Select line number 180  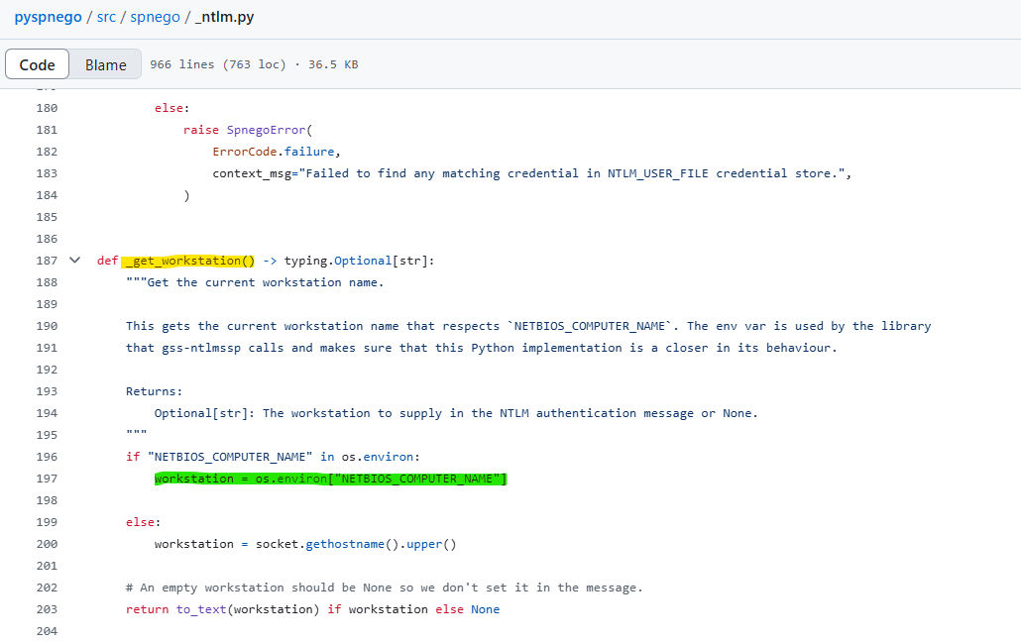46,108
